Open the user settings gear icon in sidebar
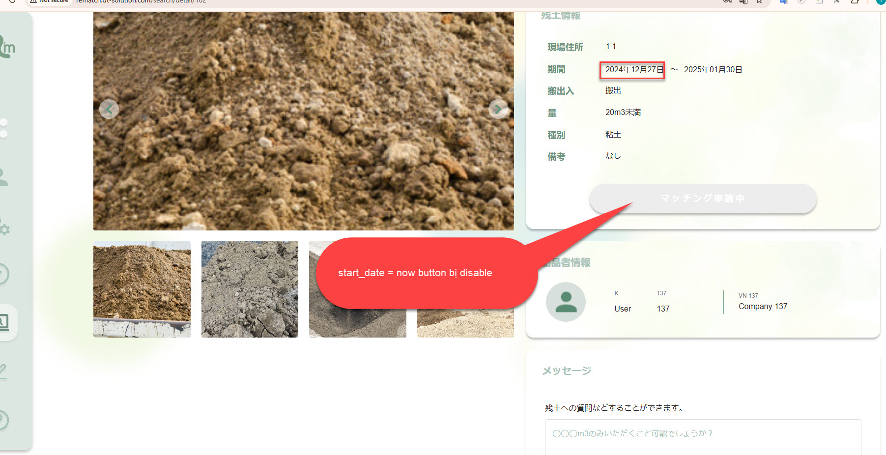This screenshot has height=455, width=886. click(4, 227)
